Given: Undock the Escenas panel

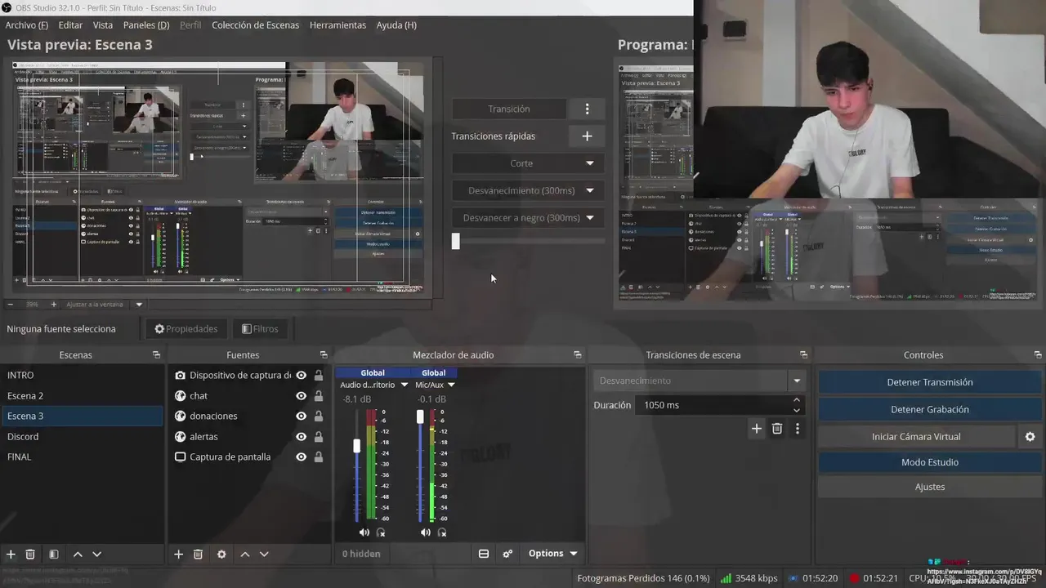Looking at the screenshot, I should click(156, 355).
